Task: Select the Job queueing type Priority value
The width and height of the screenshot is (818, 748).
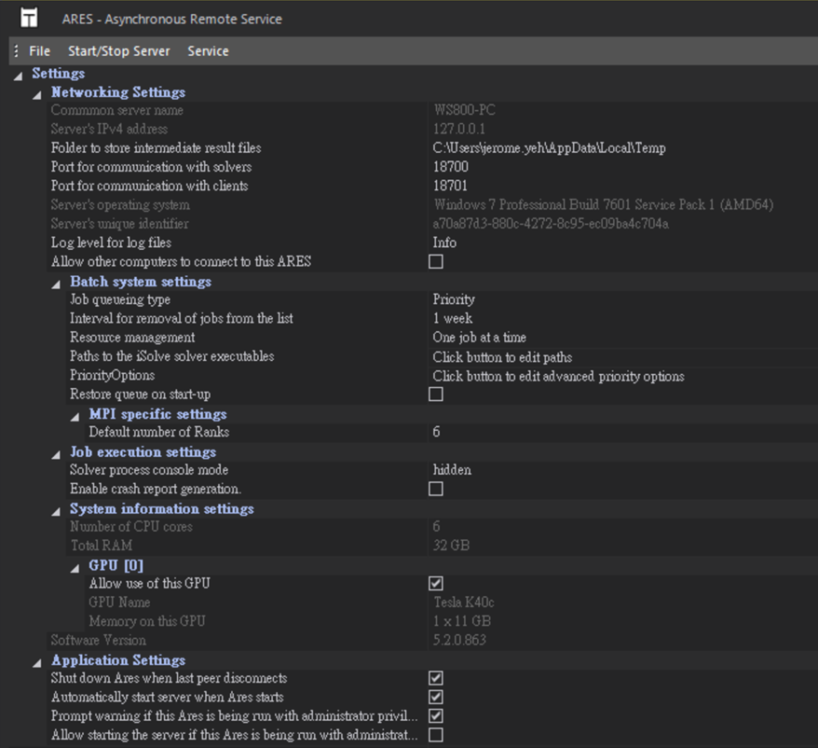Action: pyautogui.click(x=454, y=299)
